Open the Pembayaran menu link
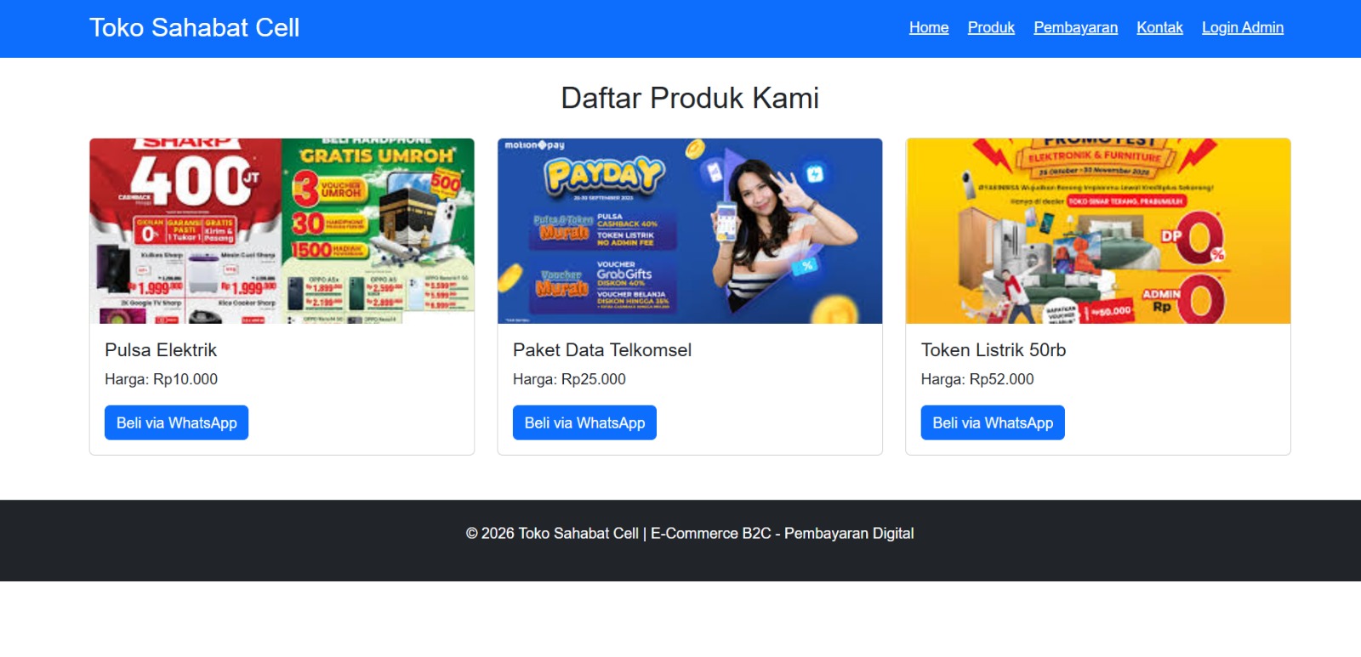Image resolution: width=1361 pixels, height=657 pixels. [1075, 27]
